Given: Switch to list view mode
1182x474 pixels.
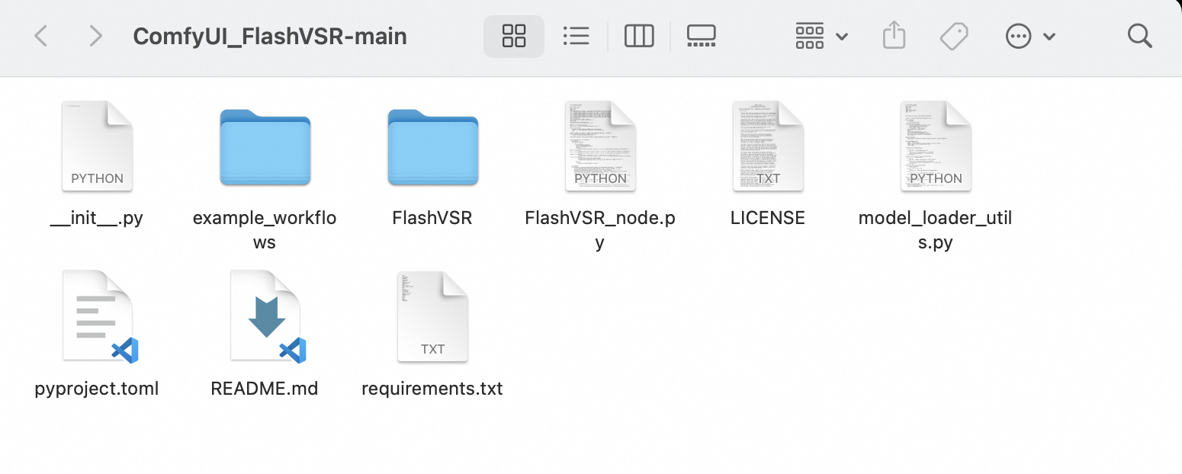Looking at the screenshot, I should tap(576, 36).
